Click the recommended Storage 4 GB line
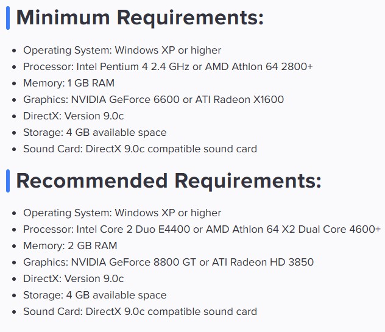385x332 pixels. [x=95, y=295]
